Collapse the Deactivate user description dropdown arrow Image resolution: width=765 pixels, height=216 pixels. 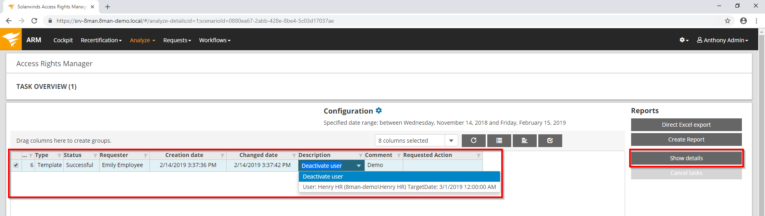(x=359, y=166)
